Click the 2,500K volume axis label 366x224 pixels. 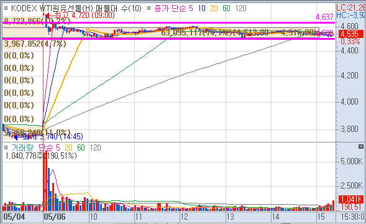(352, 186)
